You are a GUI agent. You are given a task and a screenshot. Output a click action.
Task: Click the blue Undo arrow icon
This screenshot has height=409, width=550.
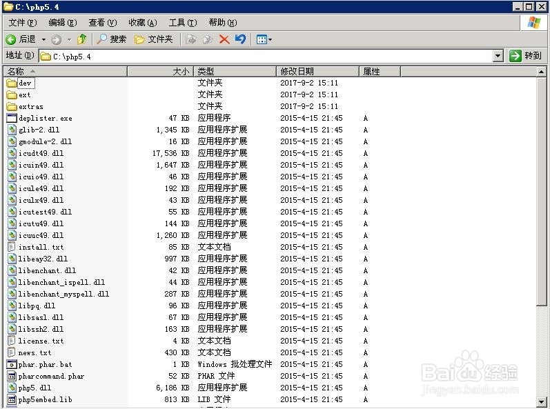(x=240, y=39)
